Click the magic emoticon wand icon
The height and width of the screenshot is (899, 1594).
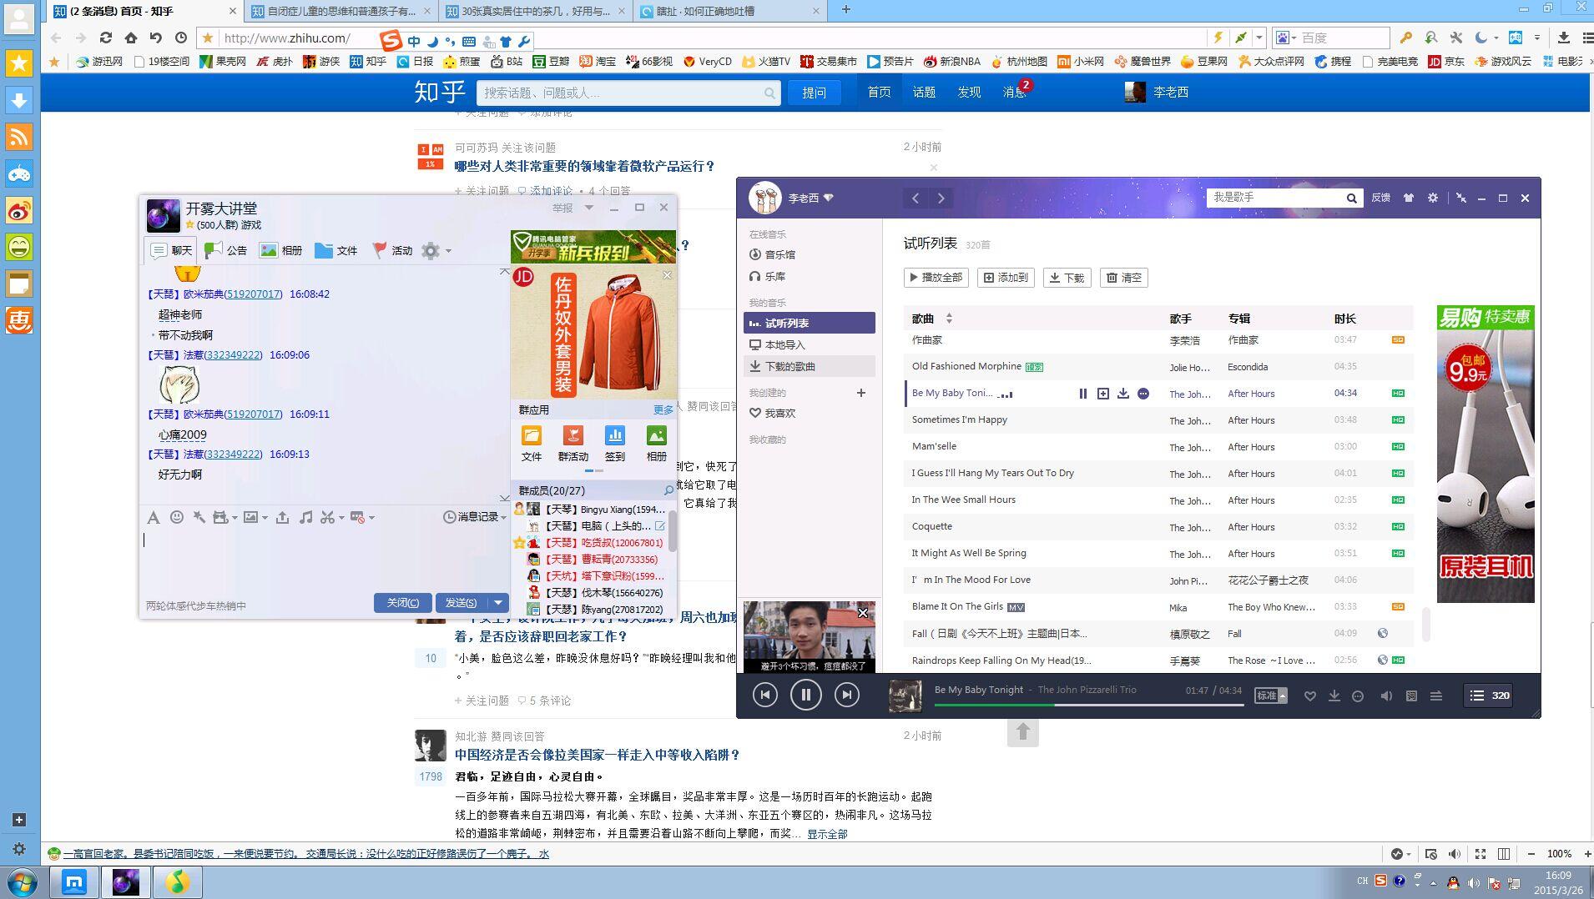199,518
